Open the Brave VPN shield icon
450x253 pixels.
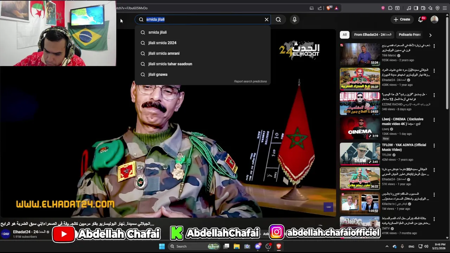click(437, 8)
